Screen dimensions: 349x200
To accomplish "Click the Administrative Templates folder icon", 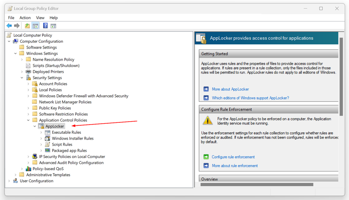I will coord(21,175).
